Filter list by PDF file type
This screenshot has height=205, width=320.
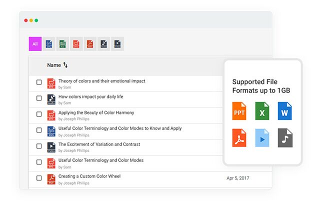pyautogui.click(x=90, y=44)
